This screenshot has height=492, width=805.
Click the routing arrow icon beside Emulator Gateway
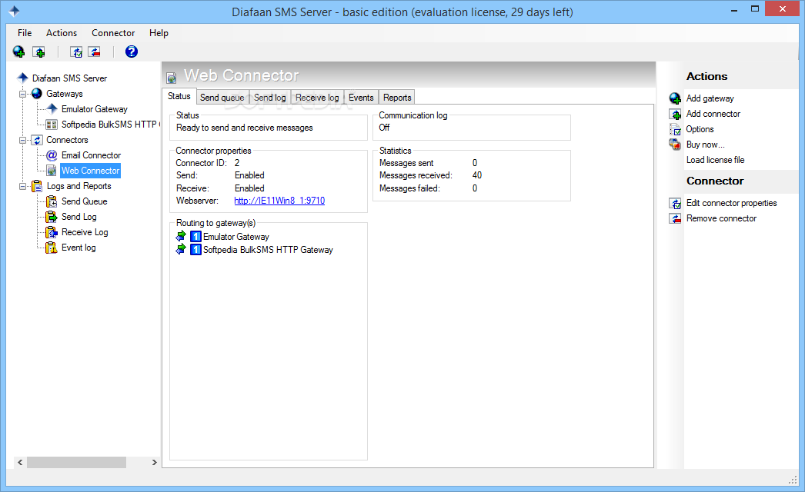click(181, 236)
